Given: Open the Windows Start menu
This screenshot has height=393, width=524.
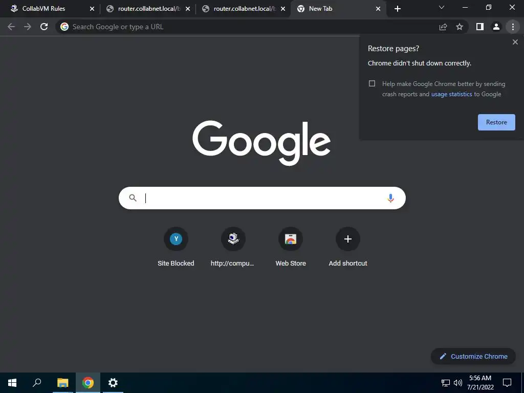Looking at the screenshot, I should (12, 383).
